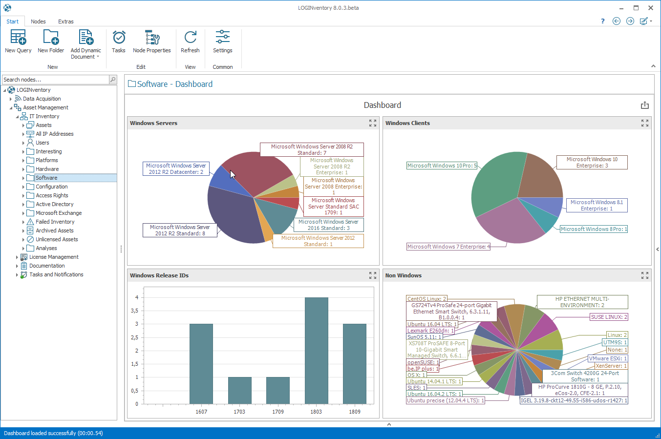Click Archived Assets icon
This screenshot has height=439, width=661.
[x=30, y=230]
